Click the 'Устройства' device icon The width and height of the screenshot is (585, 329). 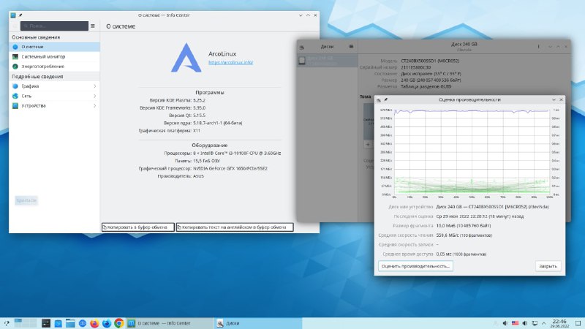click(x=15, y=105)
